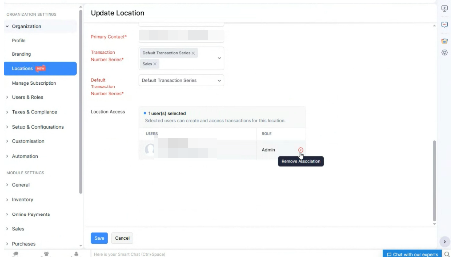Click the user avatar in Location Access
This screenshot has width=451, height=257.
[x=150, y=150]
